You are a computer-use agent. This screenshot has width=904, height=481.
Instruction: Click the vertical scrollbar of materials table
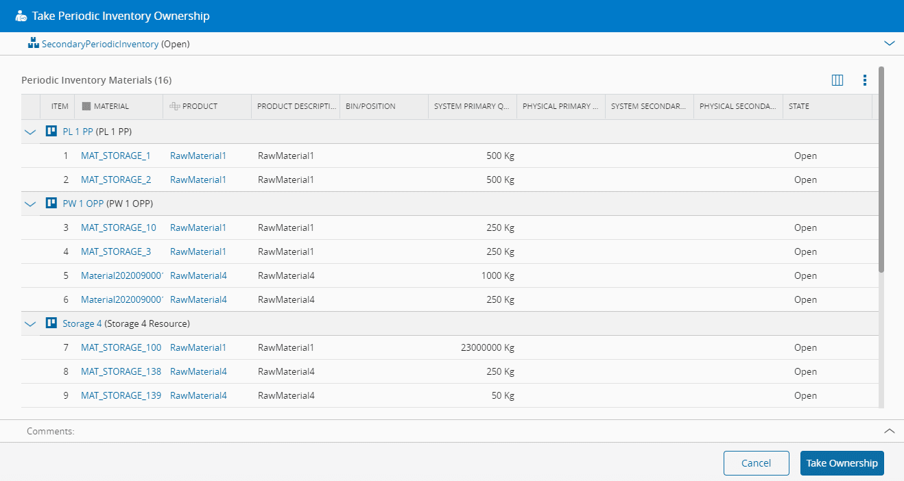click(881, 171)
